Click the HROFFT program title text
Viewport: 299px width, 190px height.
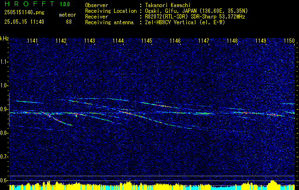click(x=29, y=4)
